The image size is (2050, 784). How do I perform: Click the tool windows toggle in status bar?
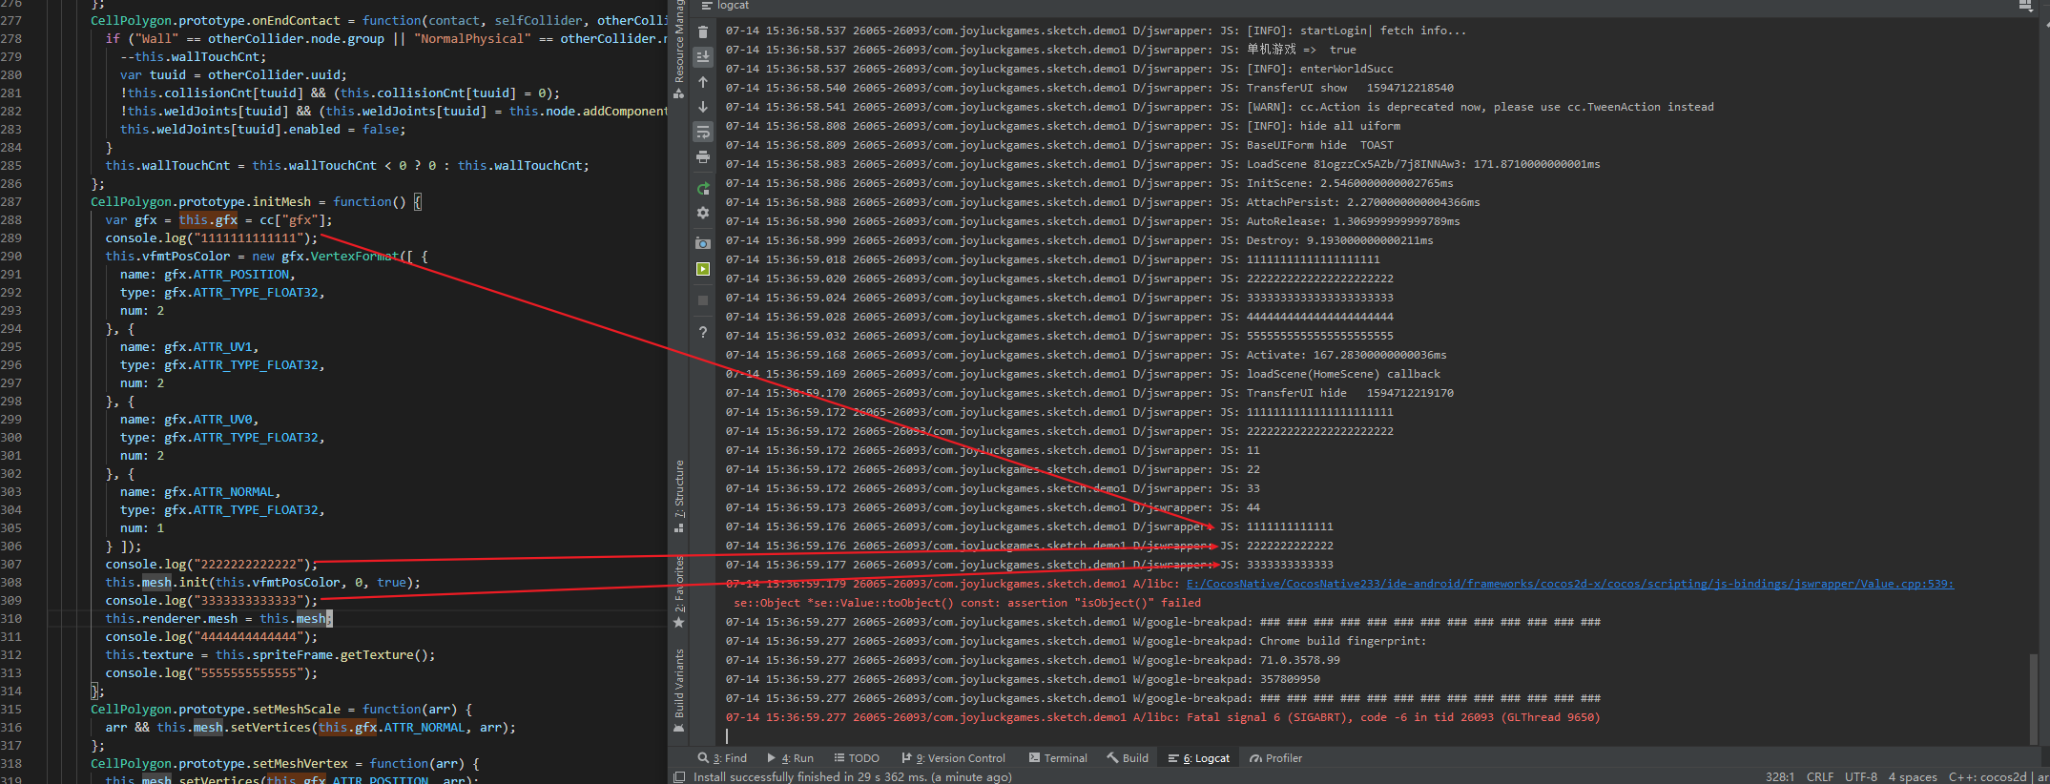click(x=679, y=777)
